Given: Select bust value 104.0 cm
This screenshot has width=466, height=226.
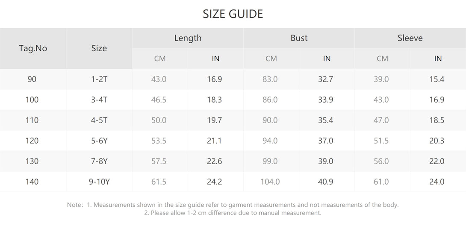Looking at the screenshot, I should coord(270,182).
